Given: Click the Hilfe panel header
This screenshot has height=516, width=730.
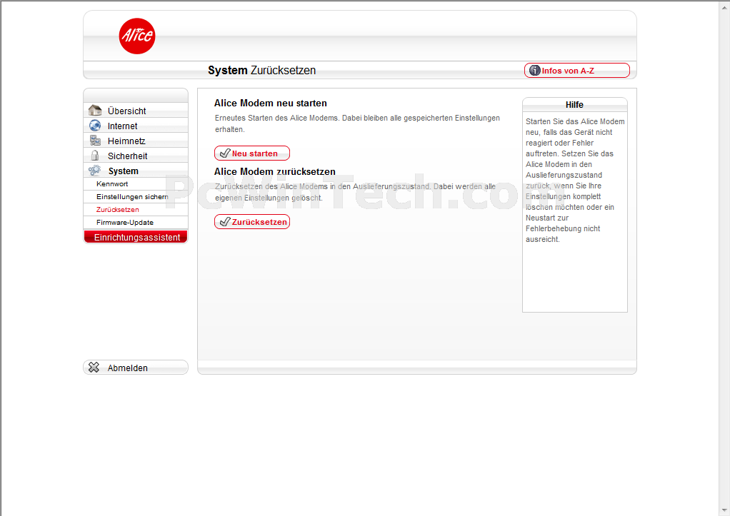Looking at the screenshot, I should [574, 105].
